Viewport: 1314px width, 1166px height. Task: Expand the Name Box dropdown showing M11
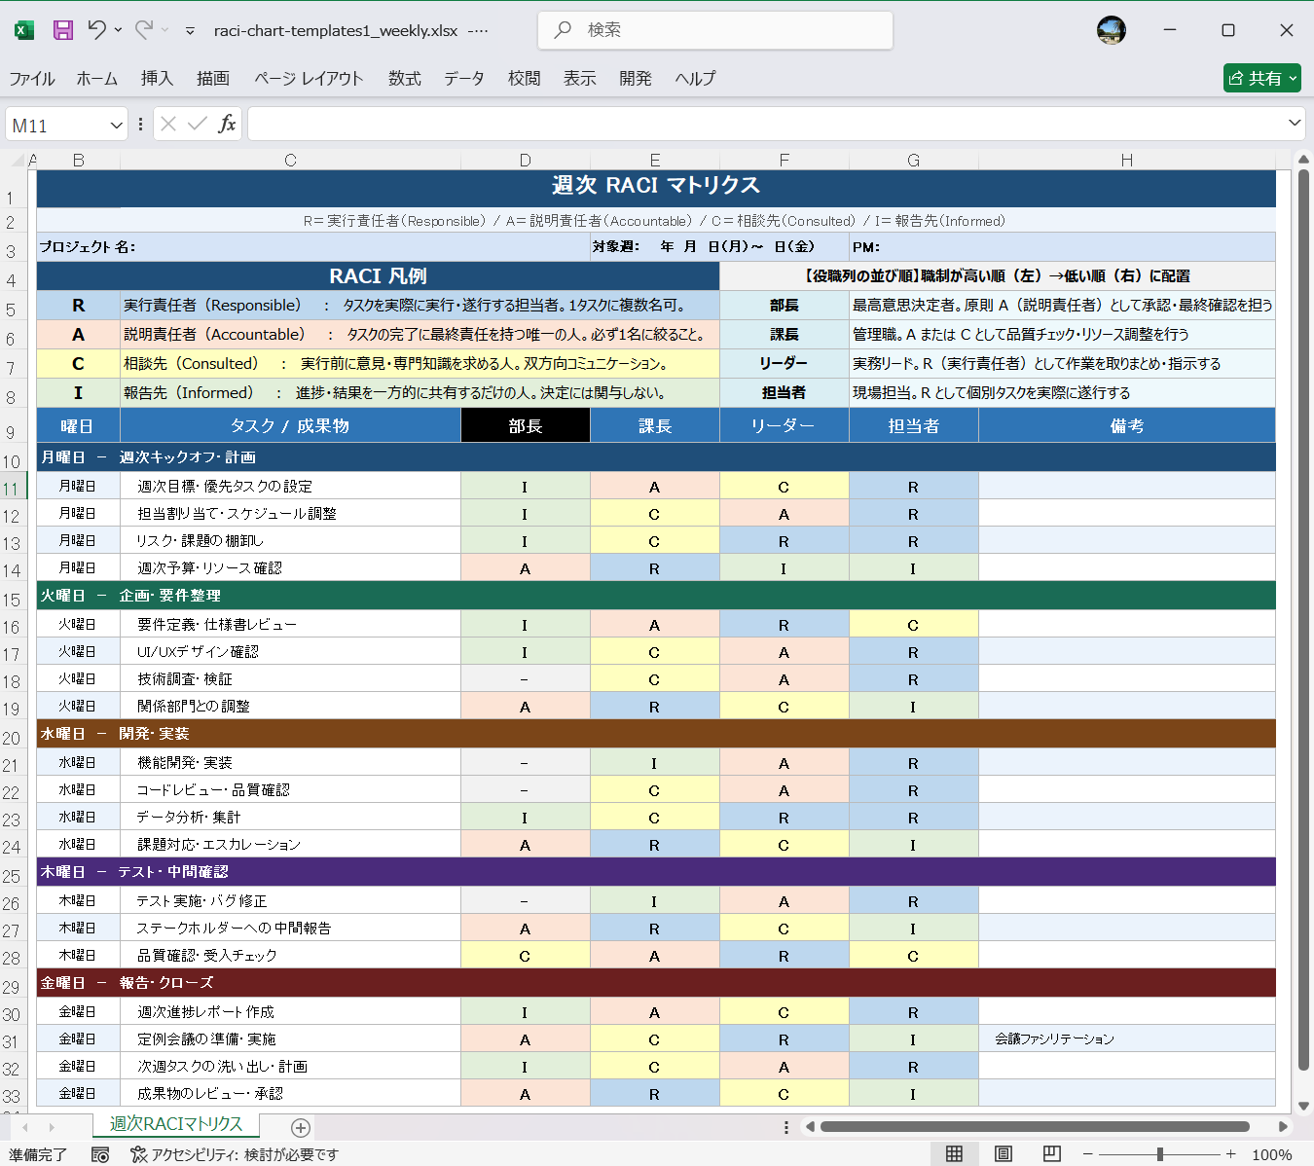(x=116, y=125)
